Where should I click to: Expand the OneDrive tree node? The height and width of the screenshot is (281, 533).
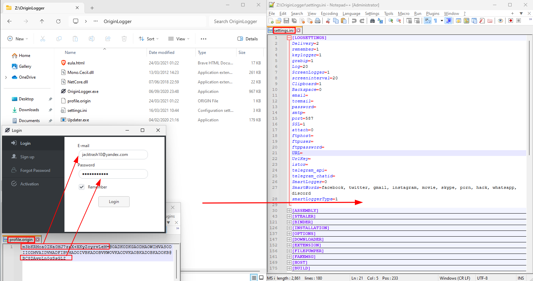point(6,77)
